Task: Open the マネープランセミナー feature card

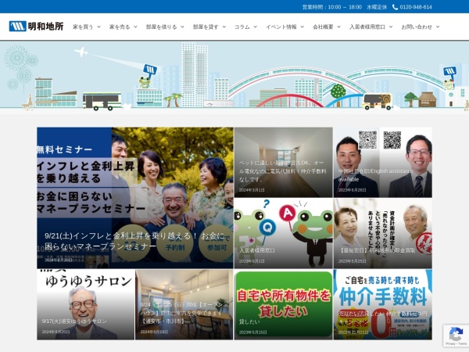Action: click(x=135, y=198)
